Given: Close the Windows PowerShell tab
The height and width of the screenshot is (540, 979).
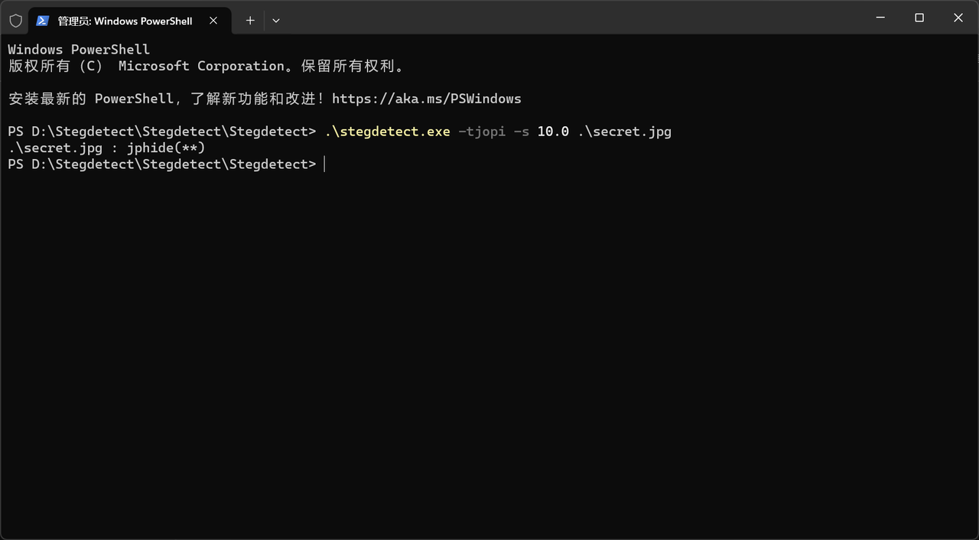Looking at the screenshot, I should (x=213, y=21).
